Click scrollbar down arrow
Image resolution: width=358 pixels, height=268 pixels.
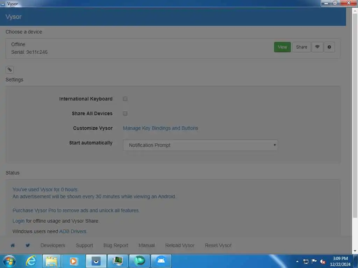pos(355,251)
